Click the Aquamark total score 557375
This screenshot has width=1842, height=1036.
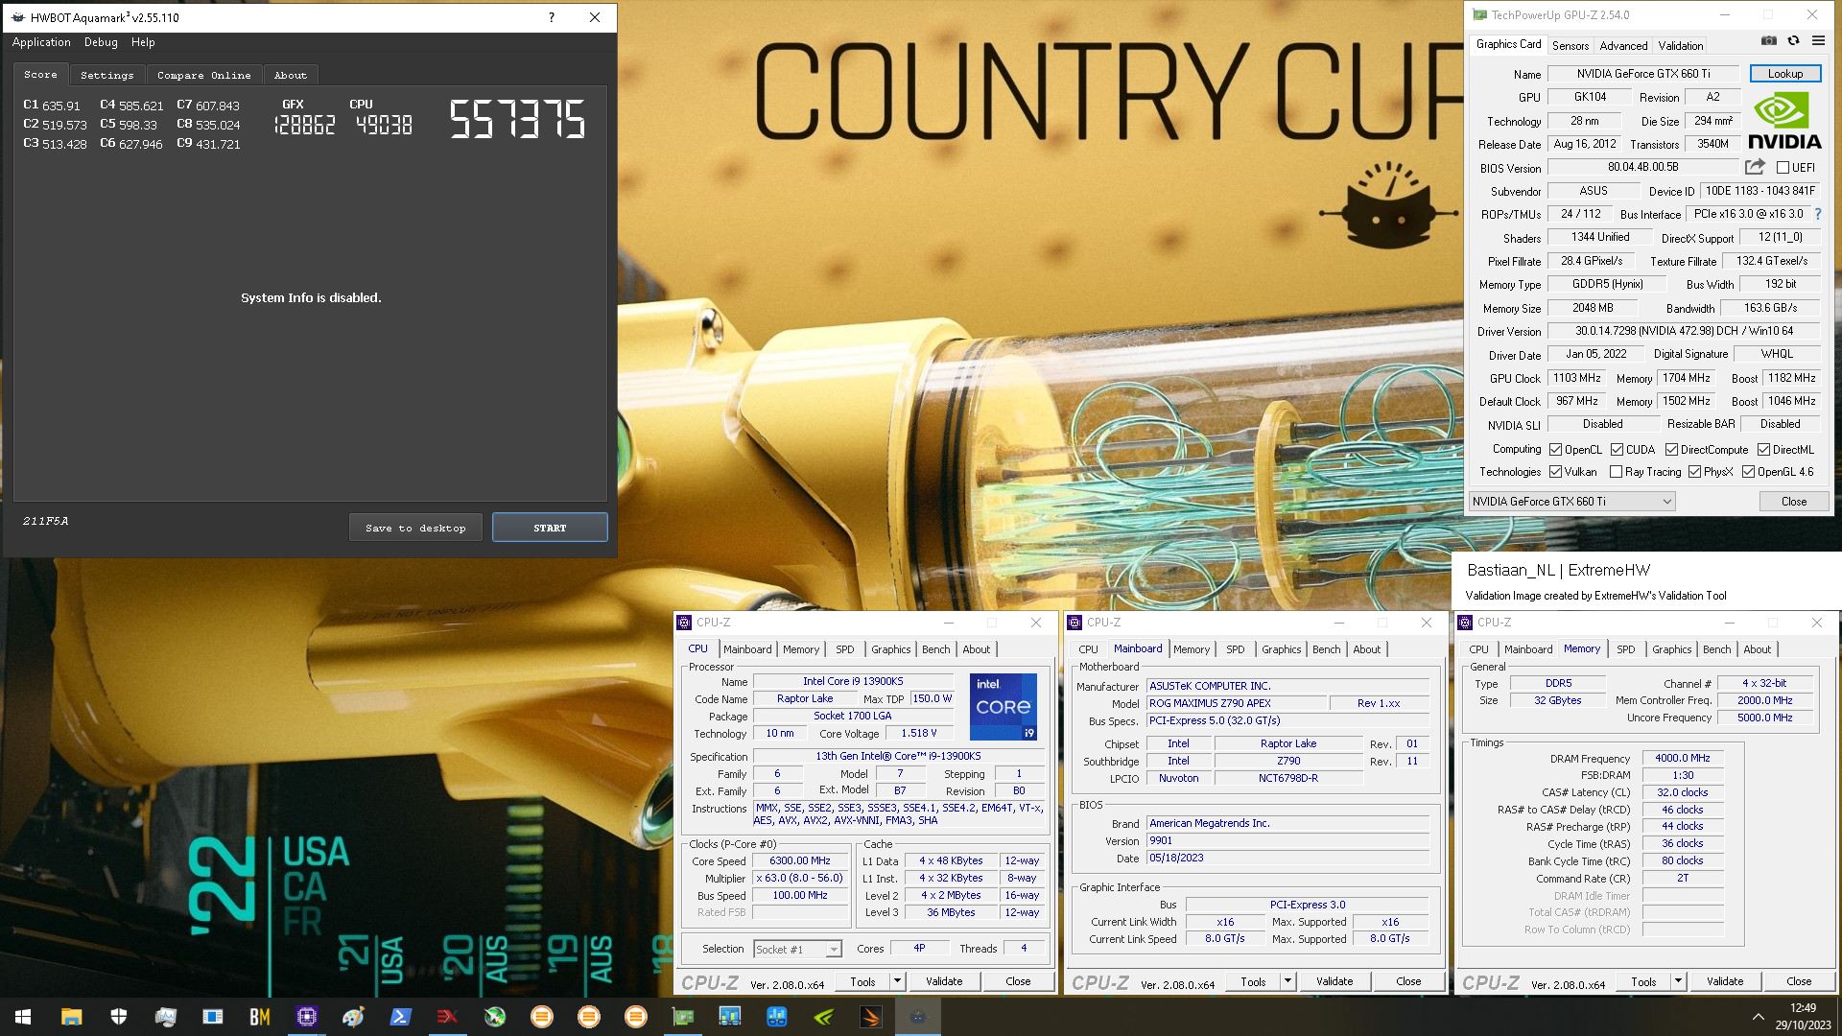pos(518,120)
